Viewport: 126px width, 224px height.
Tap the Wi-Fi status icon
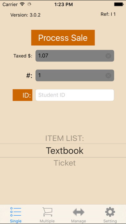point(22,4)
